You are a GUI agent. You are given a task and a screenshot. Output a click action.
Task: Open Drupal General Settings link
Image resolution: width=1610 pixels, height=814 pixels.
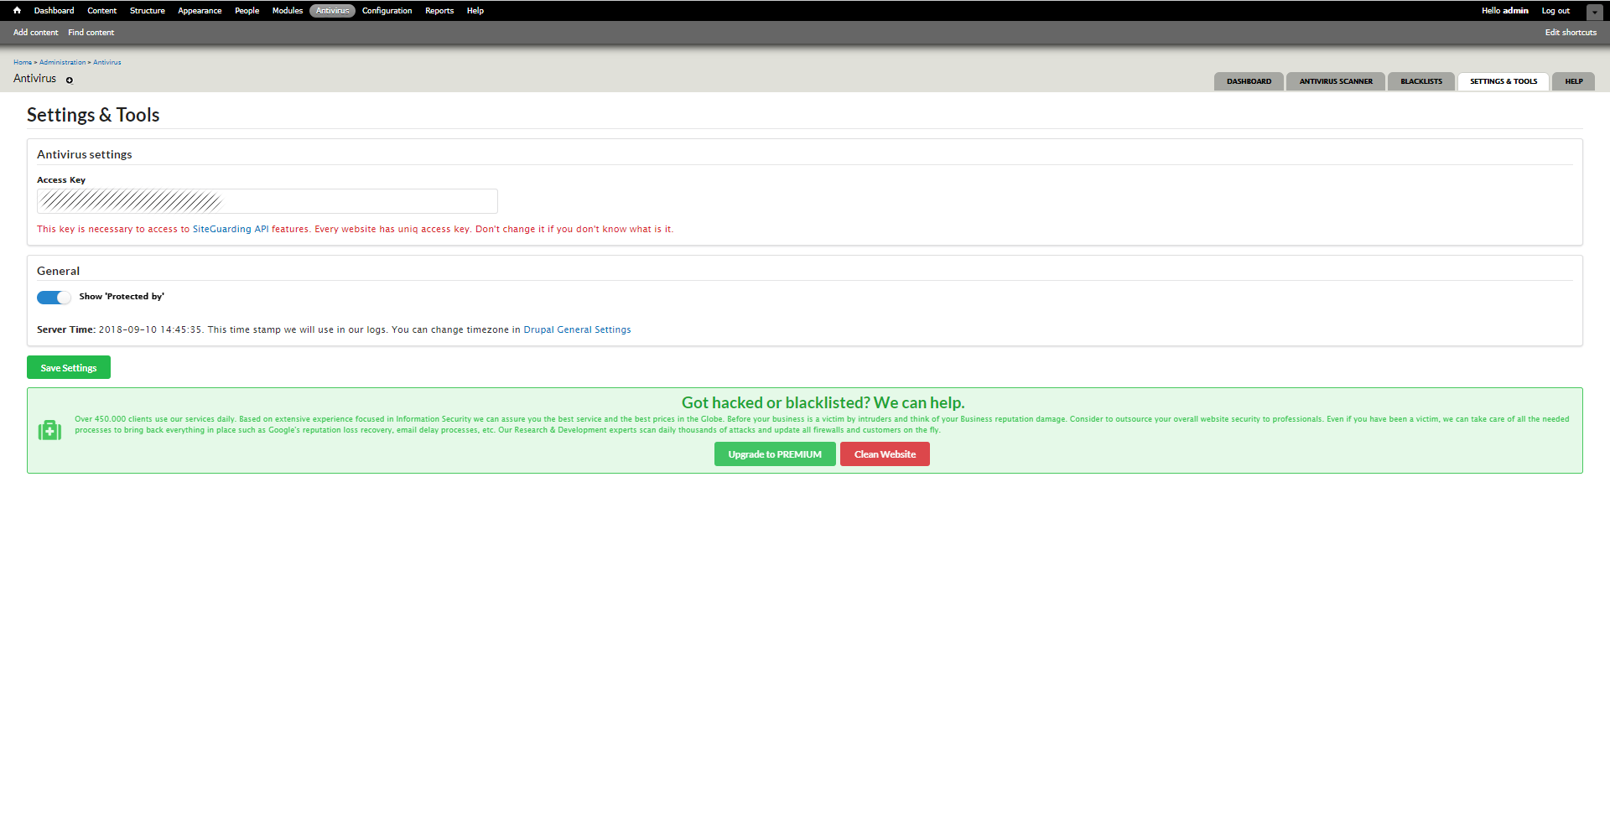(x=577, y=330)
